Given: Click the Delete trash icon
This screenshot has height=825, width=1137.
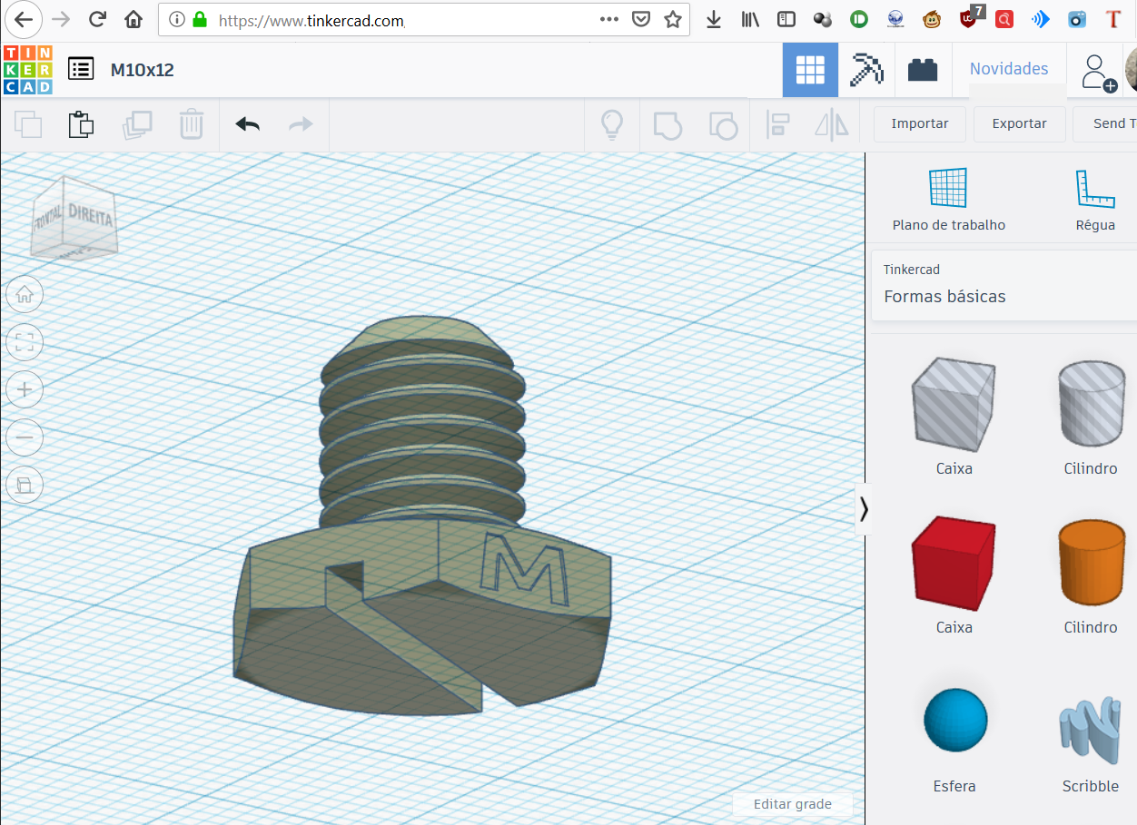Looking at the screenshot, I should (191, 124).
